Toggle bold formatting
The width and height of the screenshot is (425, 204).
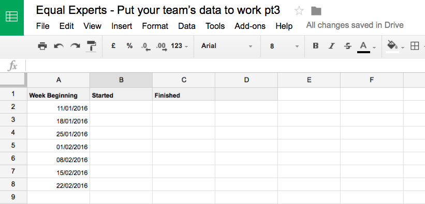click(x=315, y=46)
